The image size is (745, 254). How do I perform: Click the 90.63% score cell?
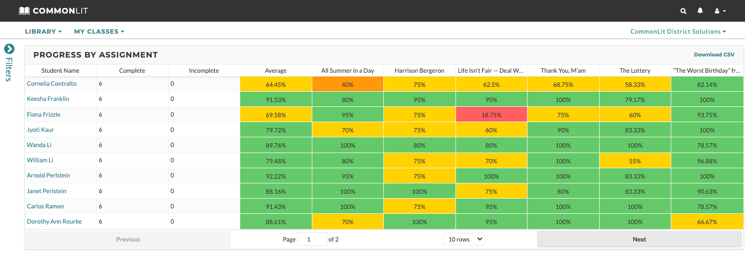(707, 191)
